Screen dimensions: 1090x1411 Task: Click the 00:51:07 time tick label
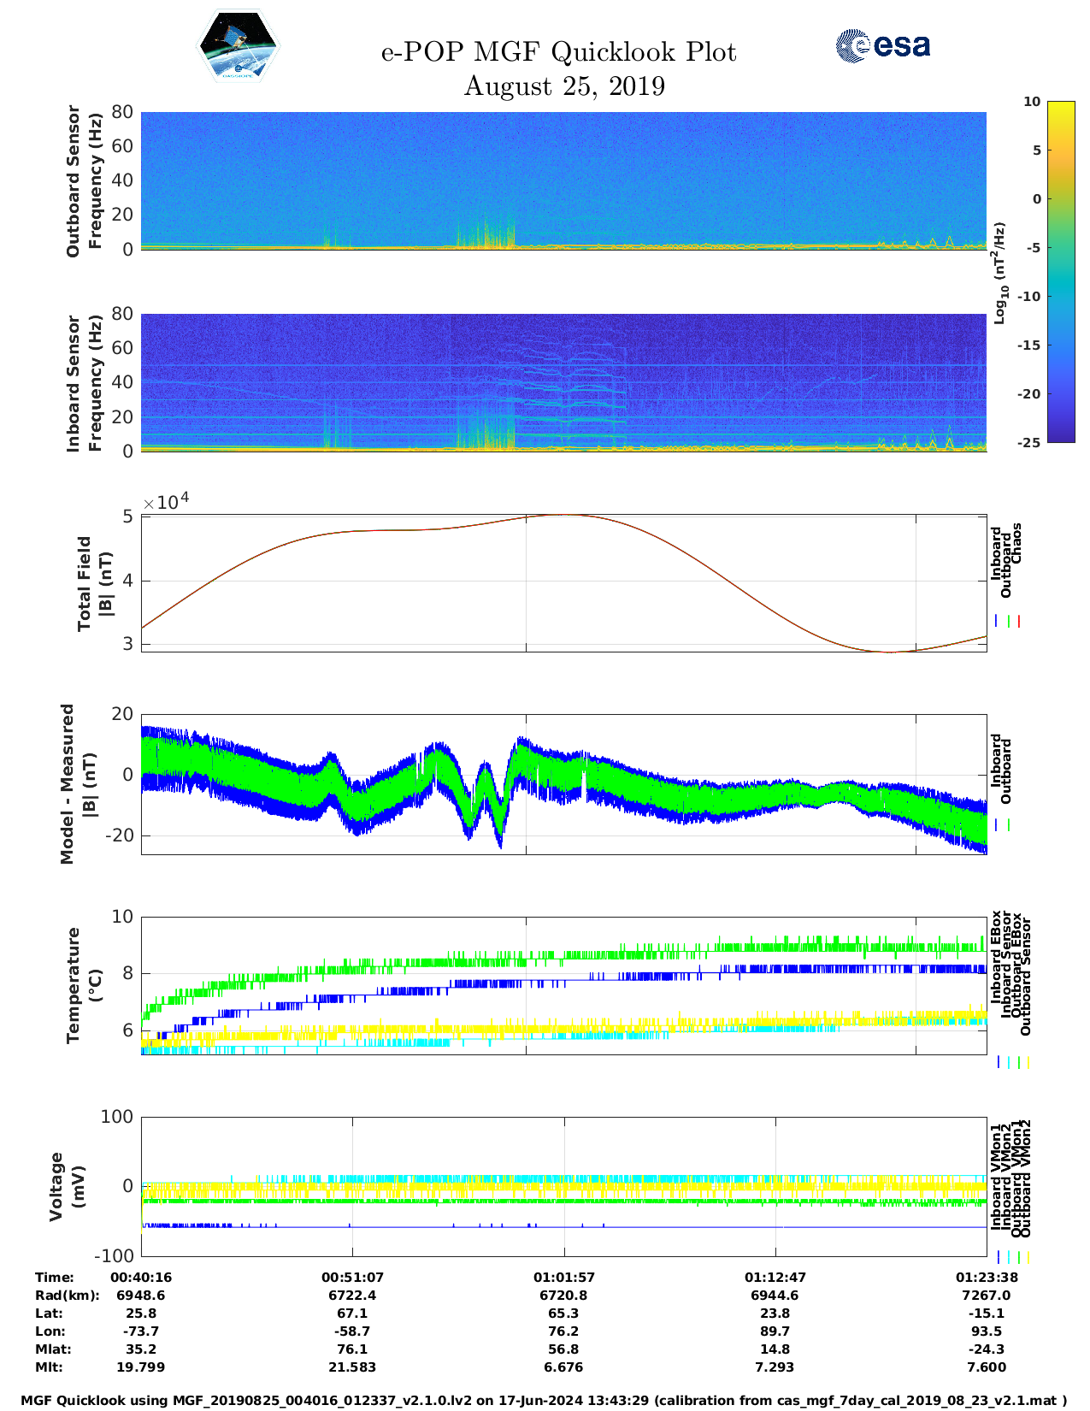pyautogui.click(x=352, y=1277)
